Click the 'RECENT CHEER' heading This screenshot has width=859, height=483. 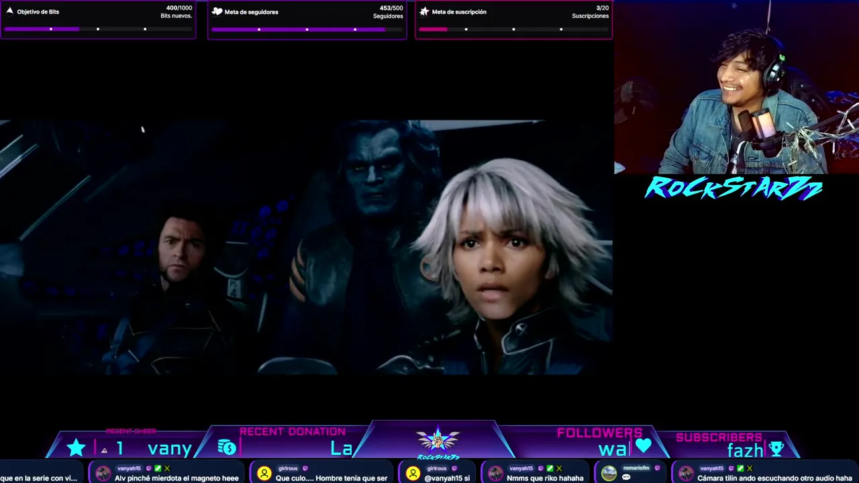pos(131,431)
